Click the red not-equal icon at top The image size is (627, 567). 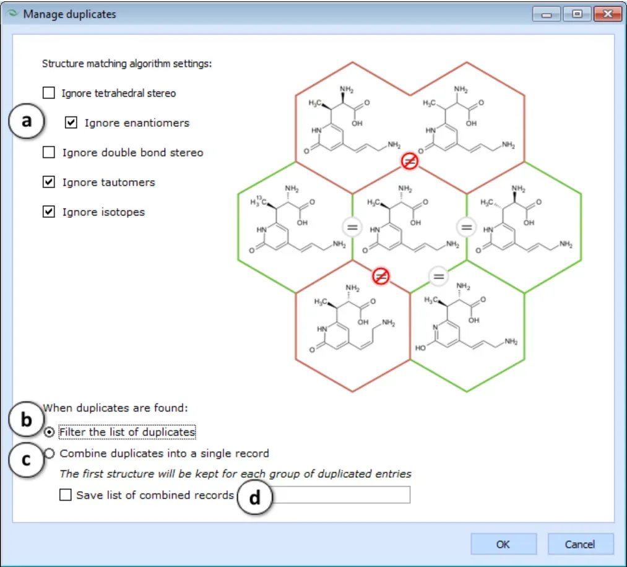click(x=410, y=161)
